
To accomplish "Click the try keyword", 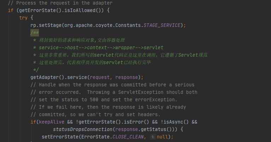I will (x=23, y=17).
